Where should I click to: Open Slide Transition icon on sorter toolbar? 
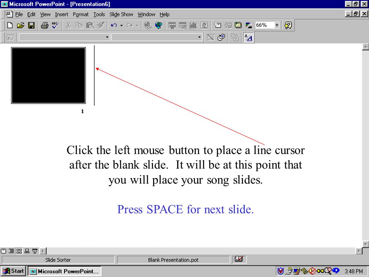point(10,37)
